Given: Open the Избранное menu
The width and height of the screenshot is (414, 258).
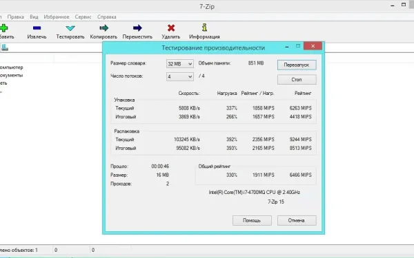Looking at the screenshot, I should tap(57, 17).
